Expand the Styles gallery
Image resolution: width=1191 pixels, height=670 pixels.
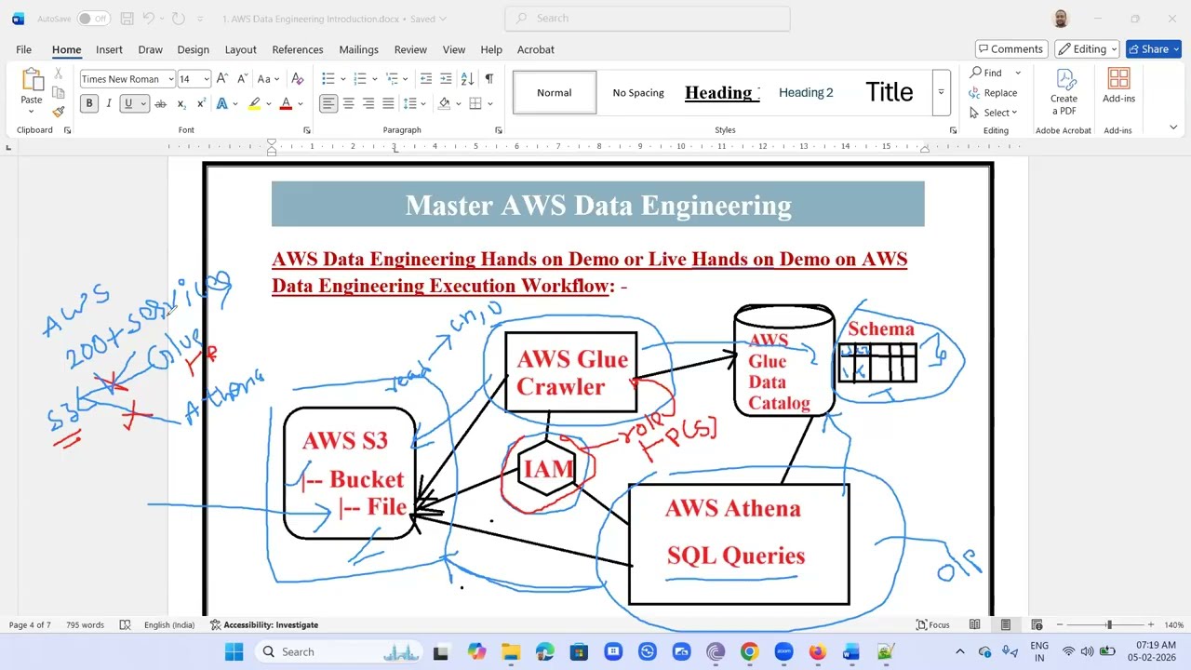coord(941,92)
